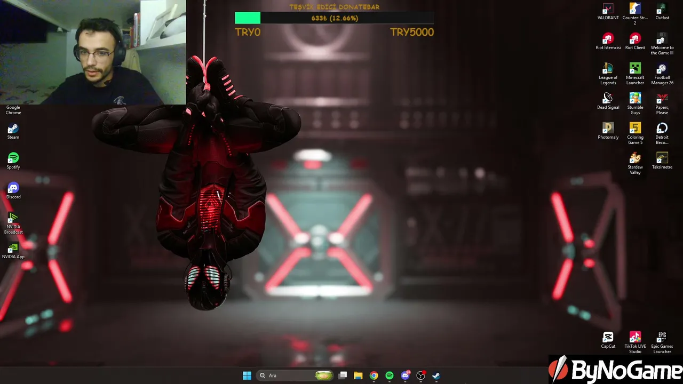683x384 pixels.
Task: Select Welcome to the Game III icon
Action: (662, 44)
